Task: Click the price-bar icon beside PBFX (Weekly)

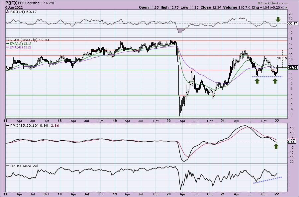Action: pos(8,40)
